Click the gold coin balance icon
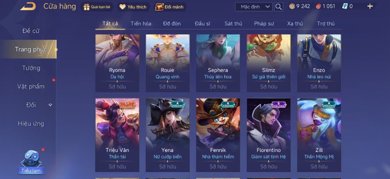Viewport: 390px width, 179px height. (x=292, y=6)
